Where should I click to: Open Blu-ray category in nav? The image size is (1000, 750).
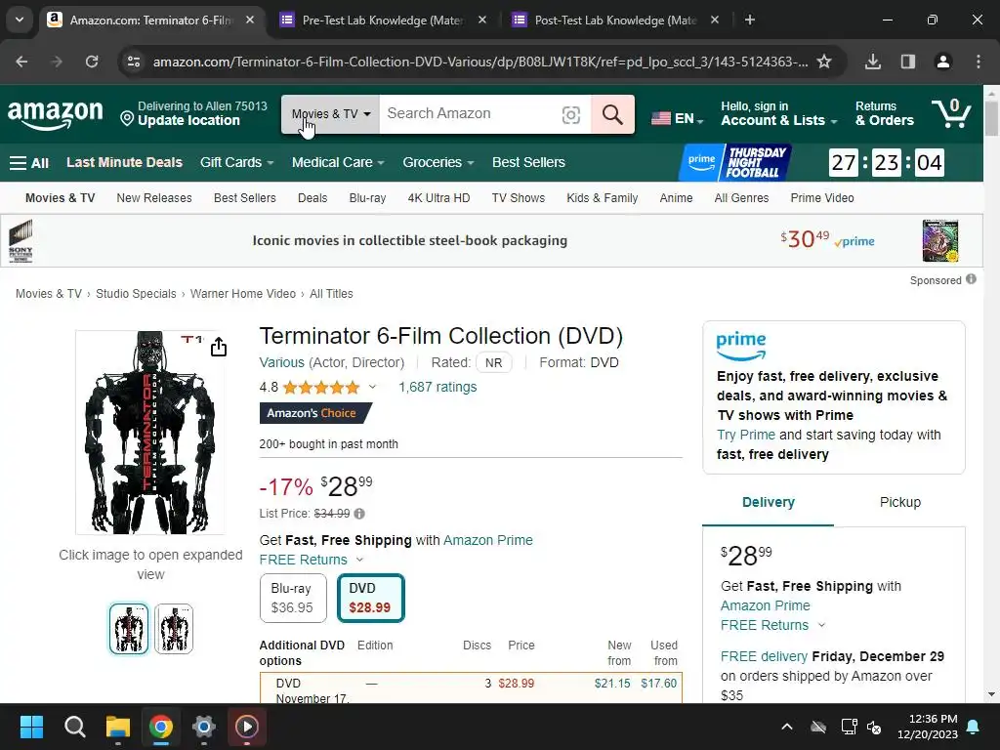[x=367, y=197]
